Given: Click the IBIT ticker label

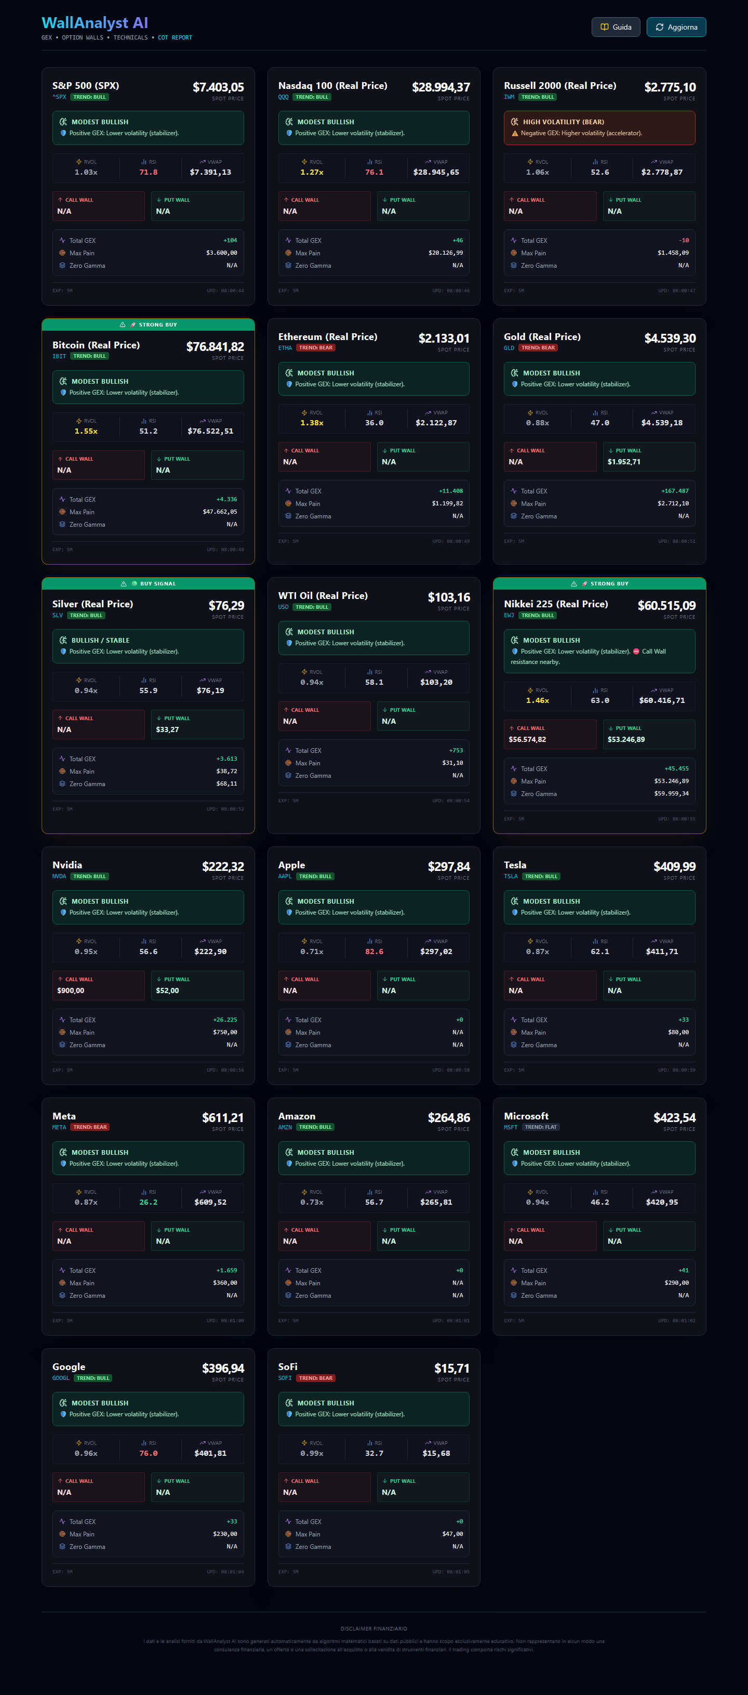Looking at the screenshot, I should [x=59, y=356].
